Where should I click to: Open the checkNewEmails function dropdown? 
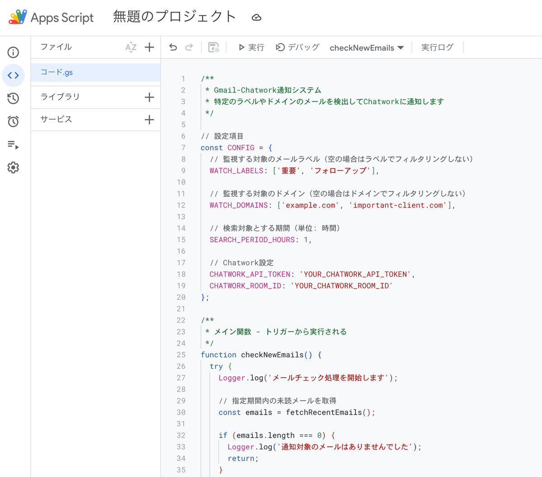[x=367, y=47]
